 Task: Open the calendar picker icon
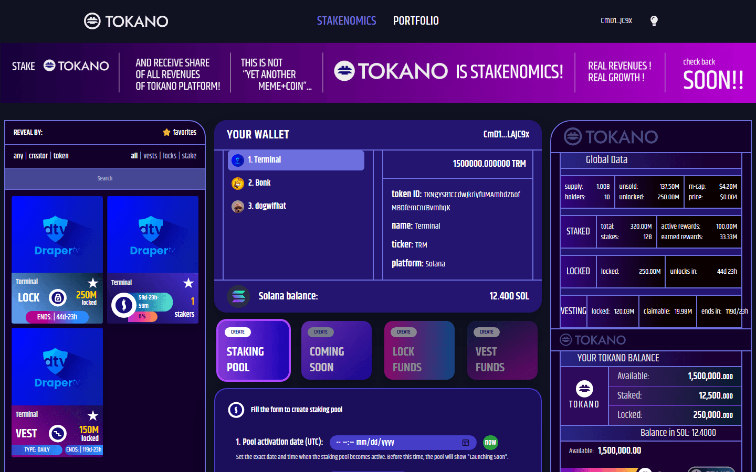[x=466, y=443]
